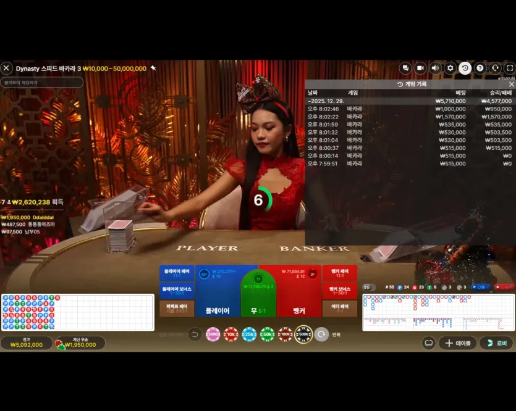This screenshot has height=411, width=516.
Task: Select the 25k blue chip
Action: tap(249, 334)
